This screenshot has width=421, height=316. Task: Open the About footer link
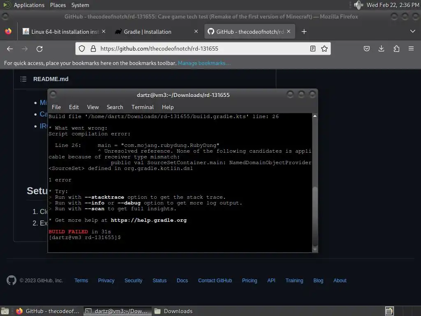pyautogui.click(x=340, y=281)
